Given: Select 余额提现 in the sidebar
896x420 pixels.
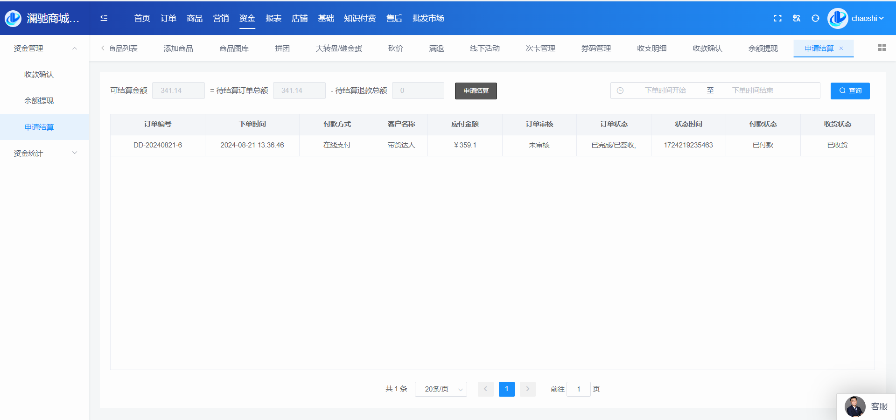Looking at the screenshot, I should coord(39,101).
